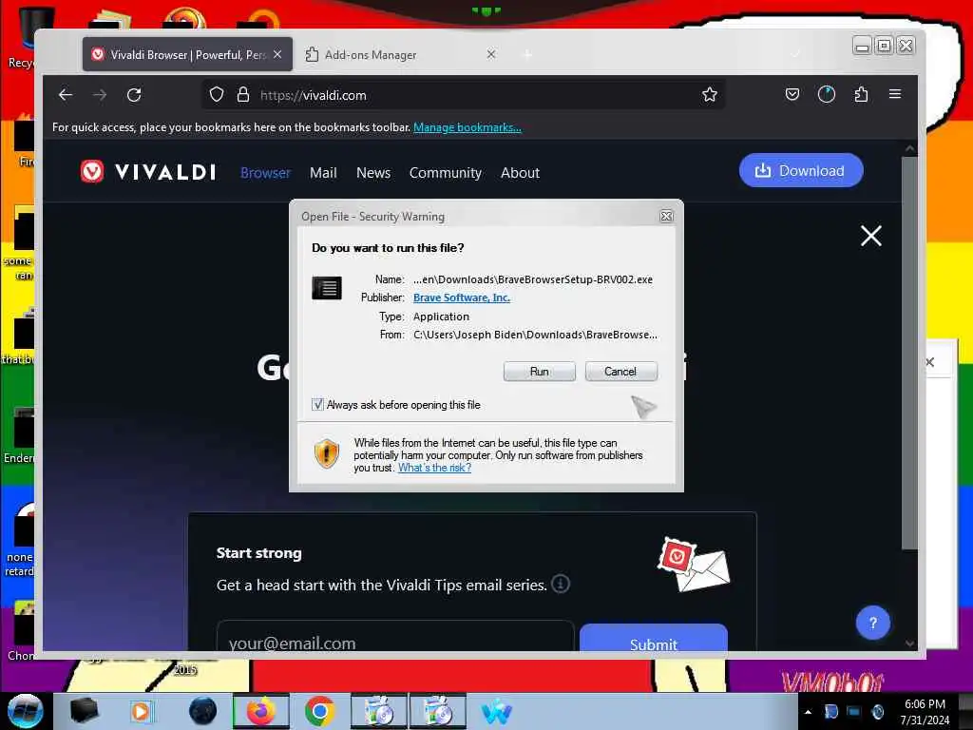
Task: Open the News section
Action: pos(372,173)
